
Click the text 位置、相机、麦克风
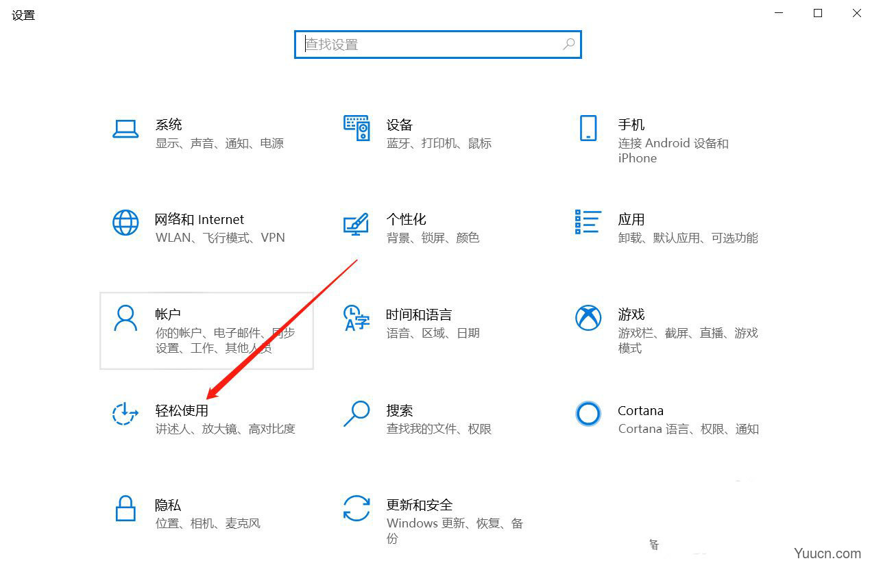(208, 523)
